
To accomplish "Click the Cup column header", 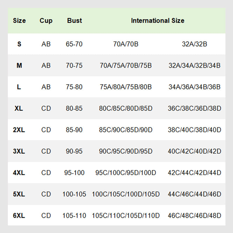I will point(46,21).
